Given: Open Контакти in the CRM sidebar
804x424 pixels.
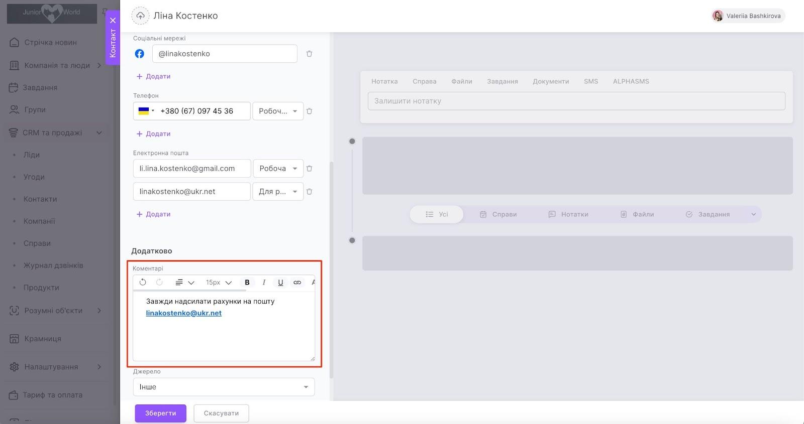Looking at the screenshot, I should (x=40, y=199).
